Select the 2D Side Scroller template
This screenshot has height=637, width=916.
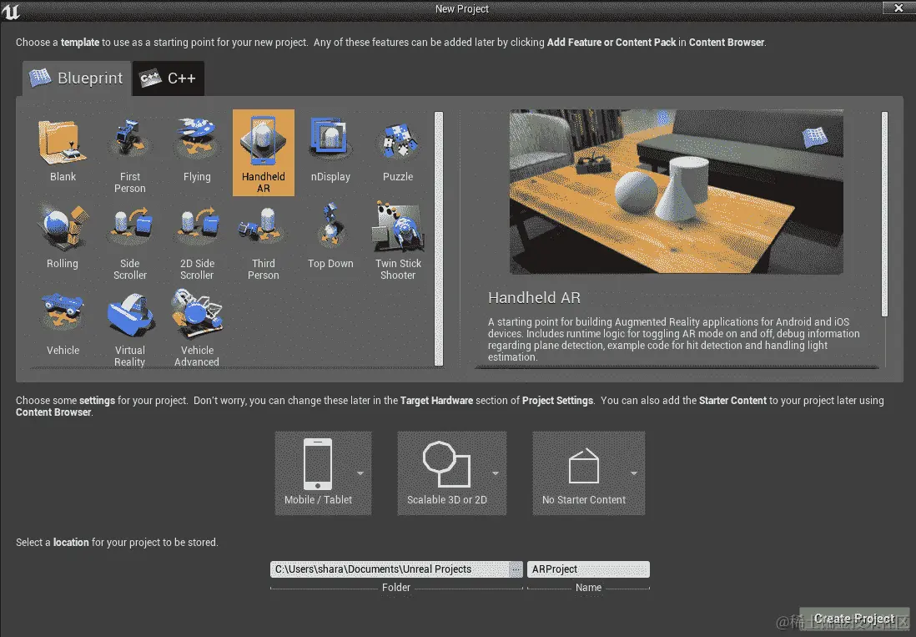tap(197, 239)
